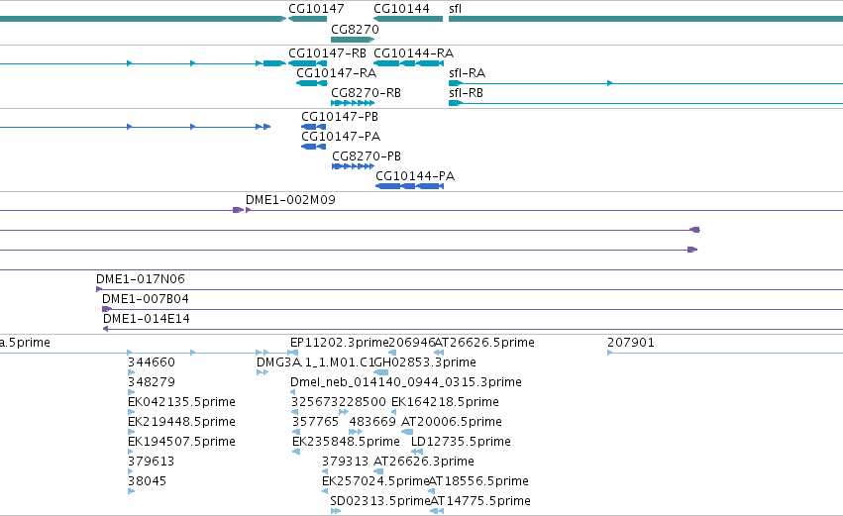Open the EK235848.5prime label
This screenshot has height=516, width=843.
pos(346,442)
